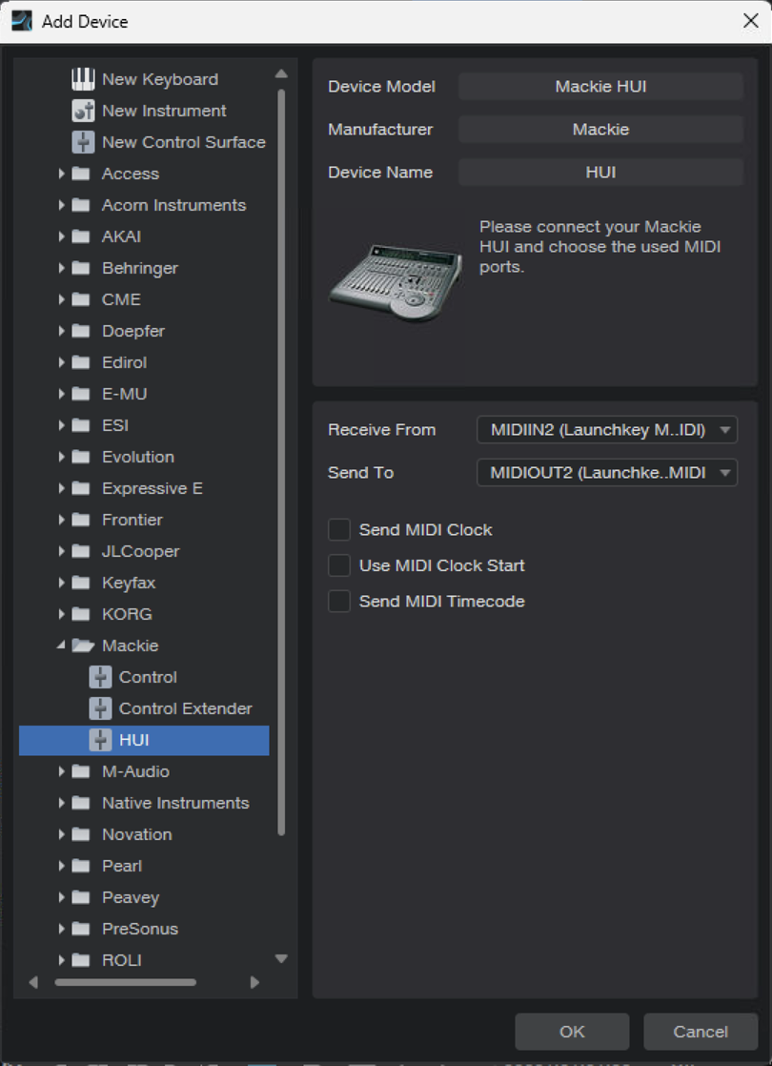Click the vertical scrollbar thumb in device list
The width and height of the screenshot is (772, 1066).
[281, 461]
